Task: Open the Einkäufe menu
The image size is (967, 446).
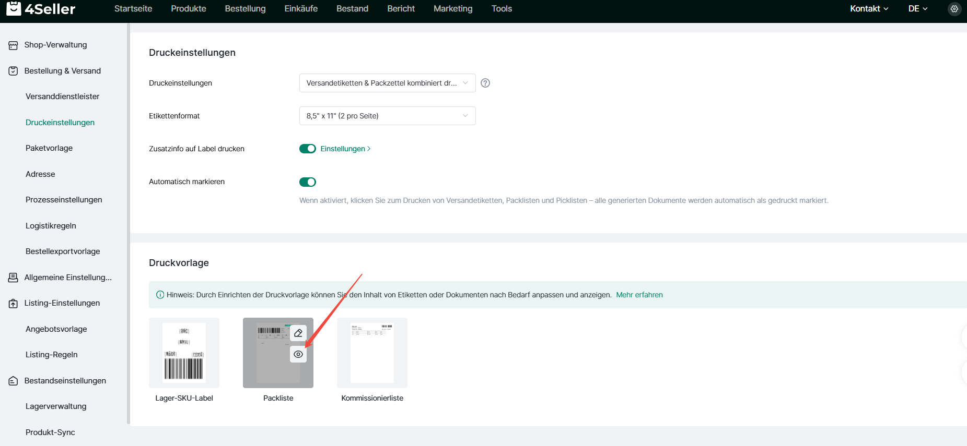Action: (301, 8)
